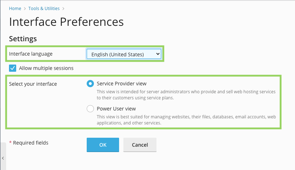Image resolution: width=295 pixels, height=170 pixels.
Task: Toggle the Allow multiple sessions checkbox
Action: [x=13, y=68]
